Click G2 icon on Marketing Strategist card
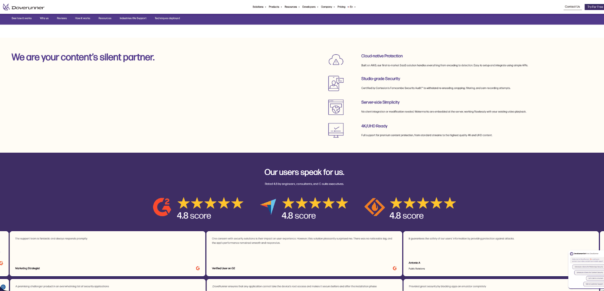This screenshot has width=604, height=291. [x=198, y=268]
